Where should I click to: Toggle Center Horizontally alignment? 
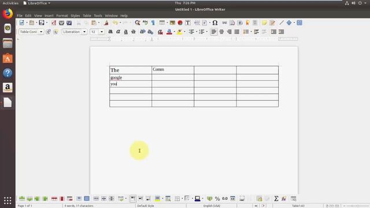221,32
